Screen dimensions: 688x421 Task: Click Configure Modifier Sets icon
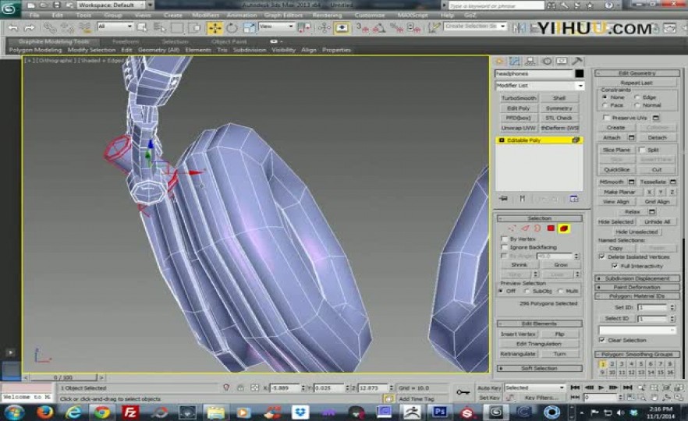click(x=574, y=199)
